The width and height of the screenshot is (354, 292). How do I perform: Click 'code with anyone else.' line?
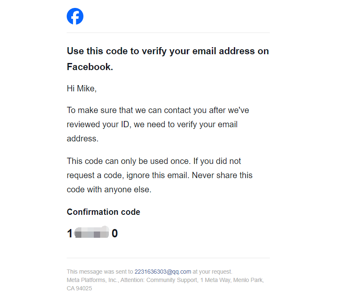coord(109,189)
